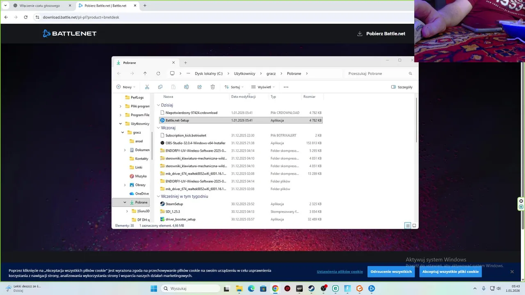Collapse the Dzisiaj group

tap(158, 105)
